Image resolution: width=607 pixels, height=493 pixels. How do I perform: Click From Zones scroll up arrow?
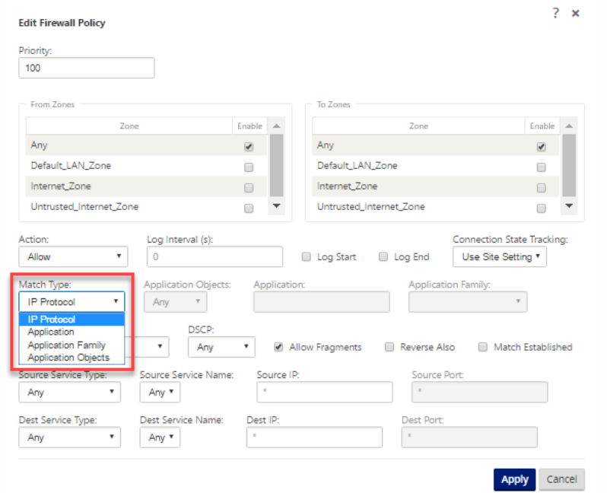pyautogui.click(x=276, y=126)
